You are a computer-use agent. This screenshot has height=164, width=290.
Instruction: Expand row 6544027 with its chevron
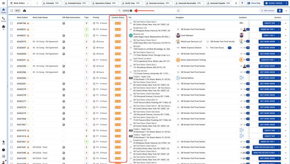tap(286, 35)
